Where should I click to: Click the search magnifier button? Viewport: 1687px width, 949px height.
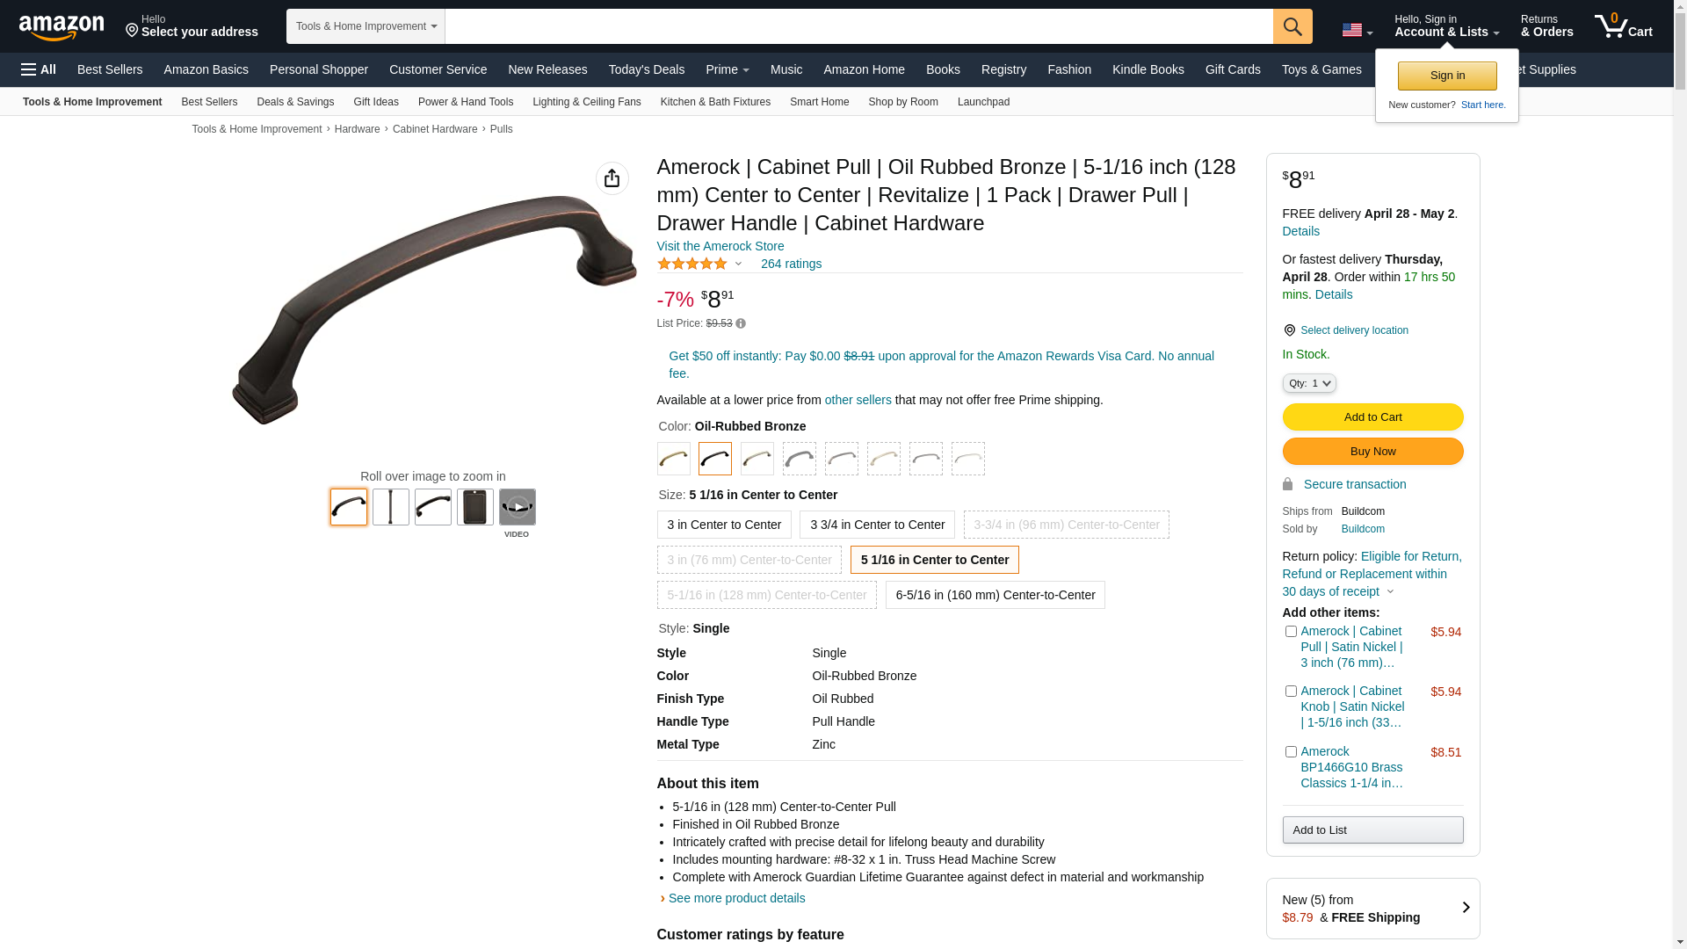tap(1292, 26)
